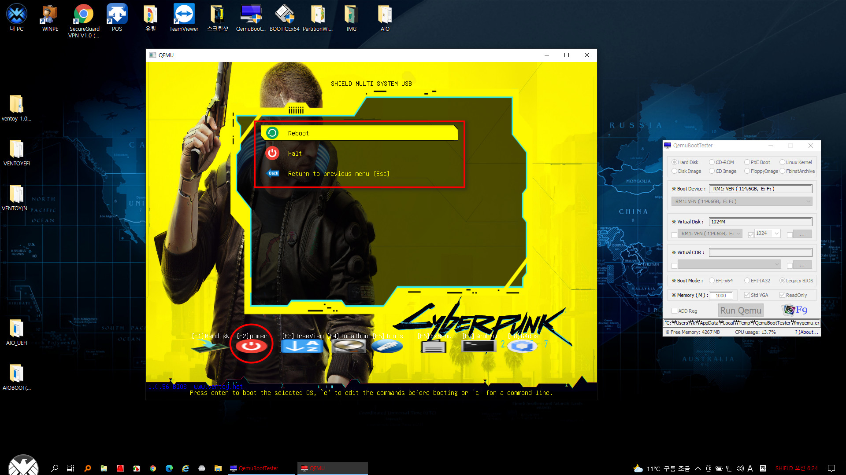Open the F3 TreeView sort icon
Screen dimensions: 846x475
pos(302,347)
